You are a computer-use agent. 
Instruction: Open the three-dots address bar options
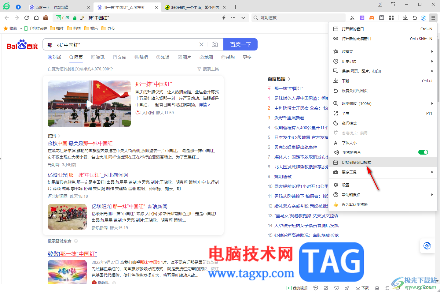233,18
